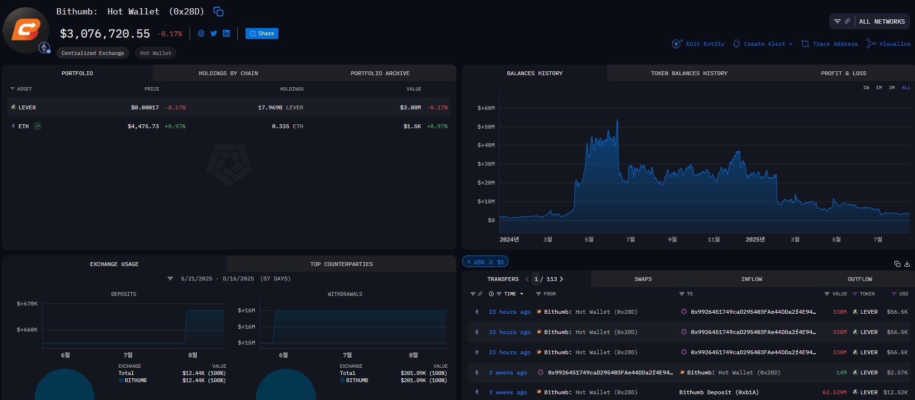915x400 pixels.
Task: Click the blue Share button
Action: (x=262, y=33)
